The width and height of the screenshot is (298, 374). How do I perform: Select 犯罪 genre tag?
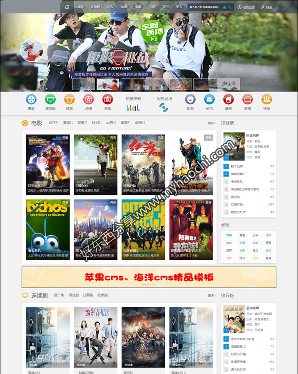tap(229, 251)
